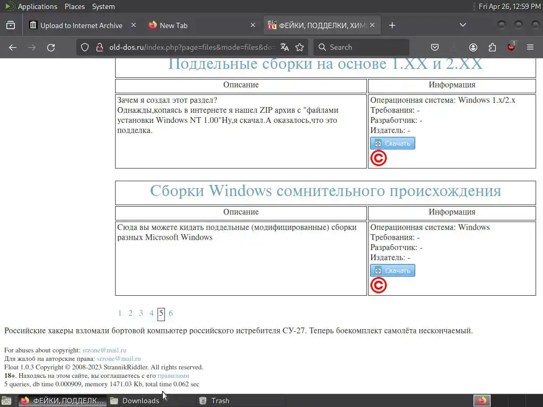The image size is (543, 407).
Task: Translate this page icon
Action: pyautogui.click(x=285, y=47)
